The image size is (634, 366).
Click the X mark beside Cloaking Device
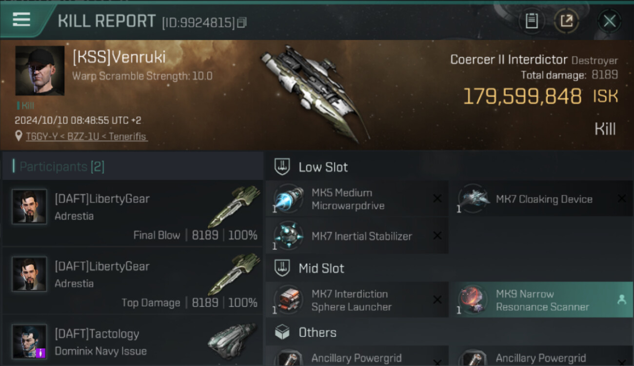point(622,199)
